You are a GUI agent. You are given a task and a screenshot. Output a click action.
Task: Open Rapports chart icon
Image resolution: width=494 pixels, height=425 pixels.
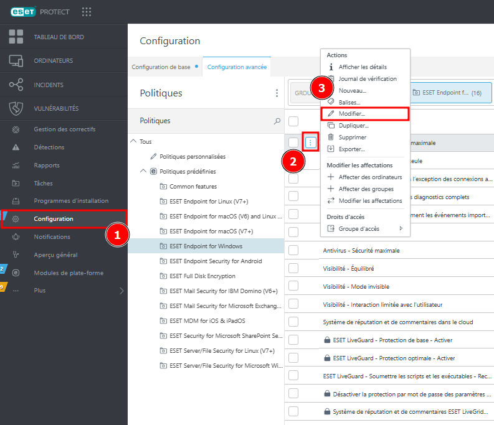coord(16,166)
